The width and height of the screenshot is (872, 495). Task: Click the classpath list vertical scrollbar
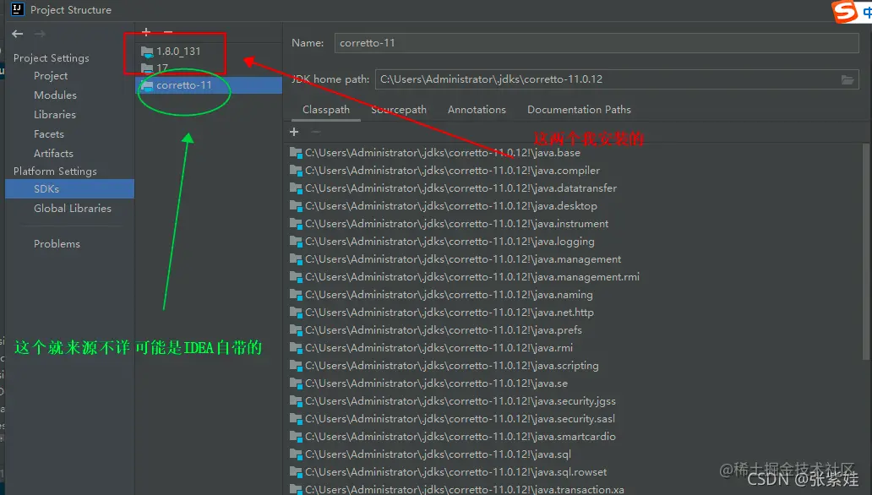866,250
